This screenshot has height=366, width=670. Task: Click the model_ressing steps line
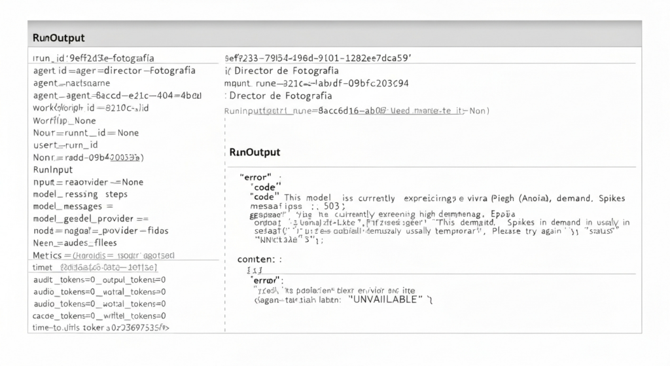tap(80, 194)
